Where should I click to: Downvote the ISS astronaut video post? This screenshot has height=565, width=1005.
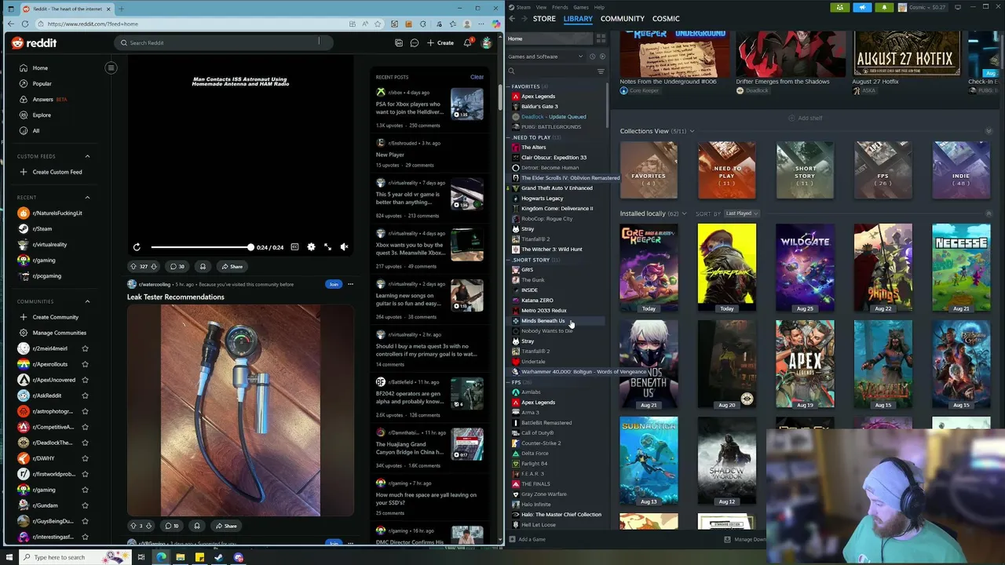155,267
